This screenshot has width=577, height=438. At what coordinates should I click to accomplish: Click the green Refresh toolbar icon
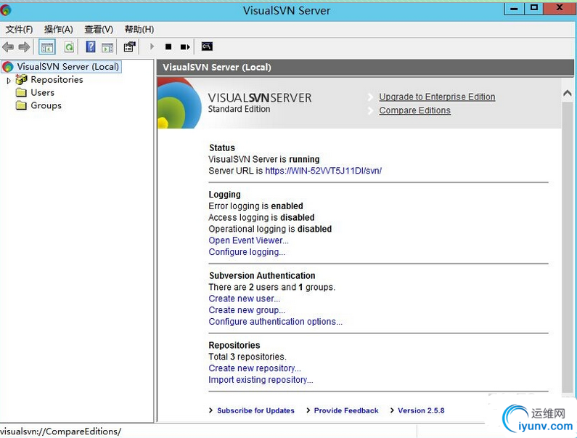(x=69, y=46)
